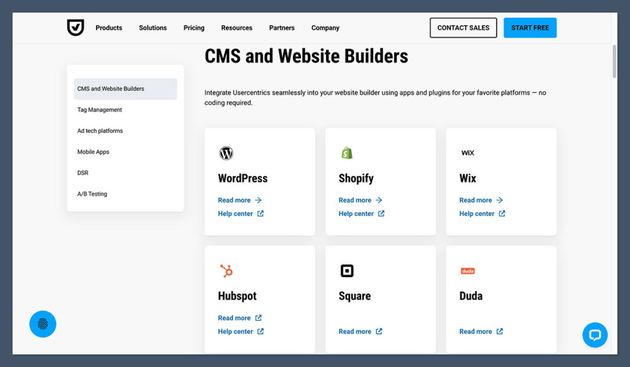
Task: Click the Usercentrics shield logo
Action: (75, 28)
